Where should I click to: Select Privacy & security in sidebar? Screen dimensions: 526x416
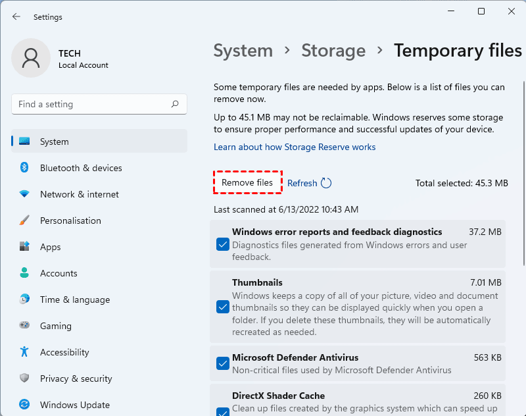76,378
